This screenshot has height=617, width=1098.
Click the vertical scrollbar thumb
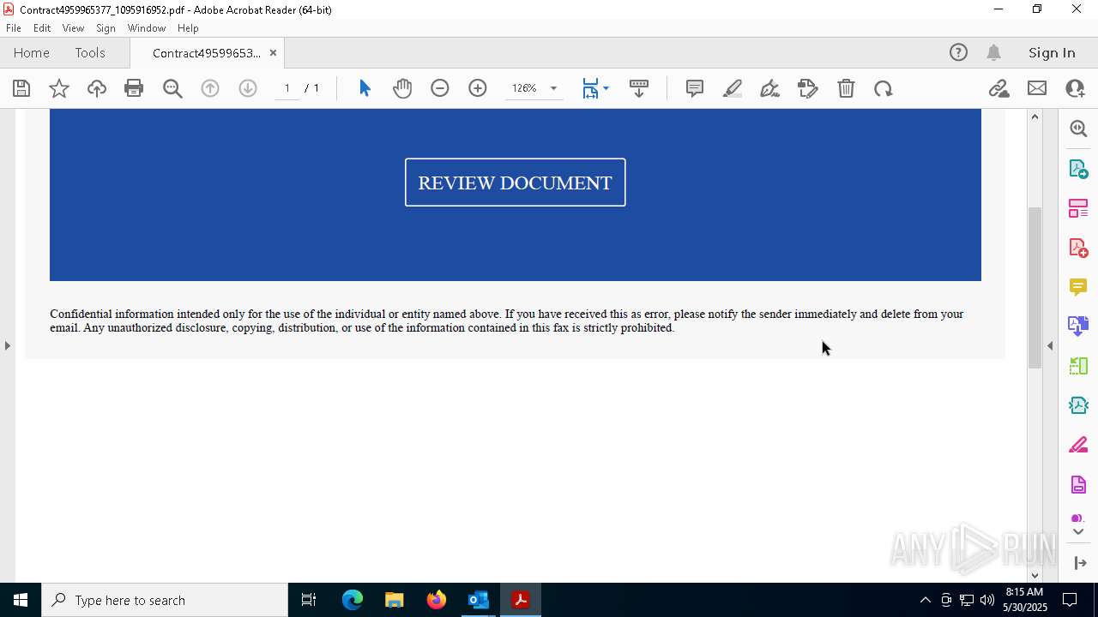click(1035, 287)
